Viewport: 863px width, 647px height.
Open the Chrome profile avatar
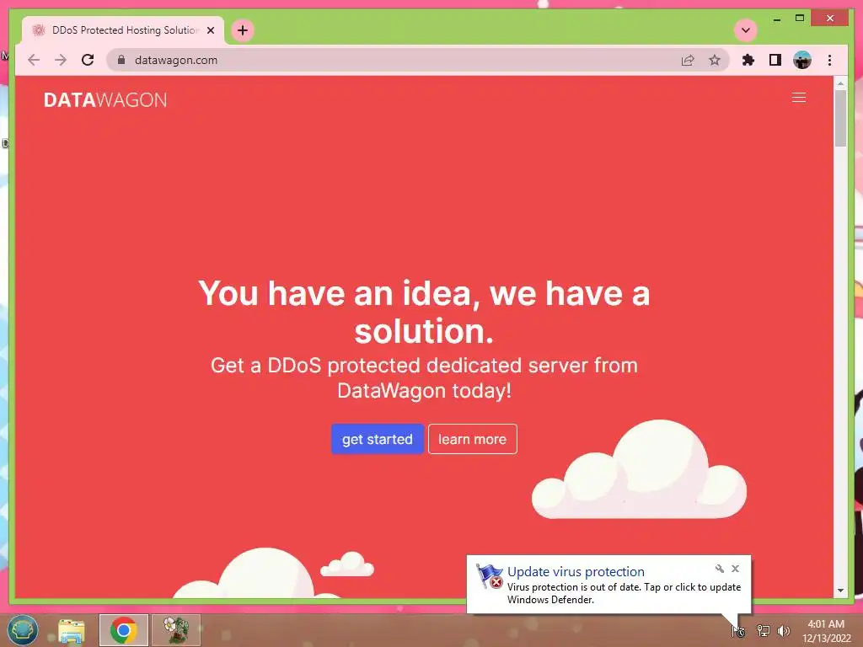[802, 60]
